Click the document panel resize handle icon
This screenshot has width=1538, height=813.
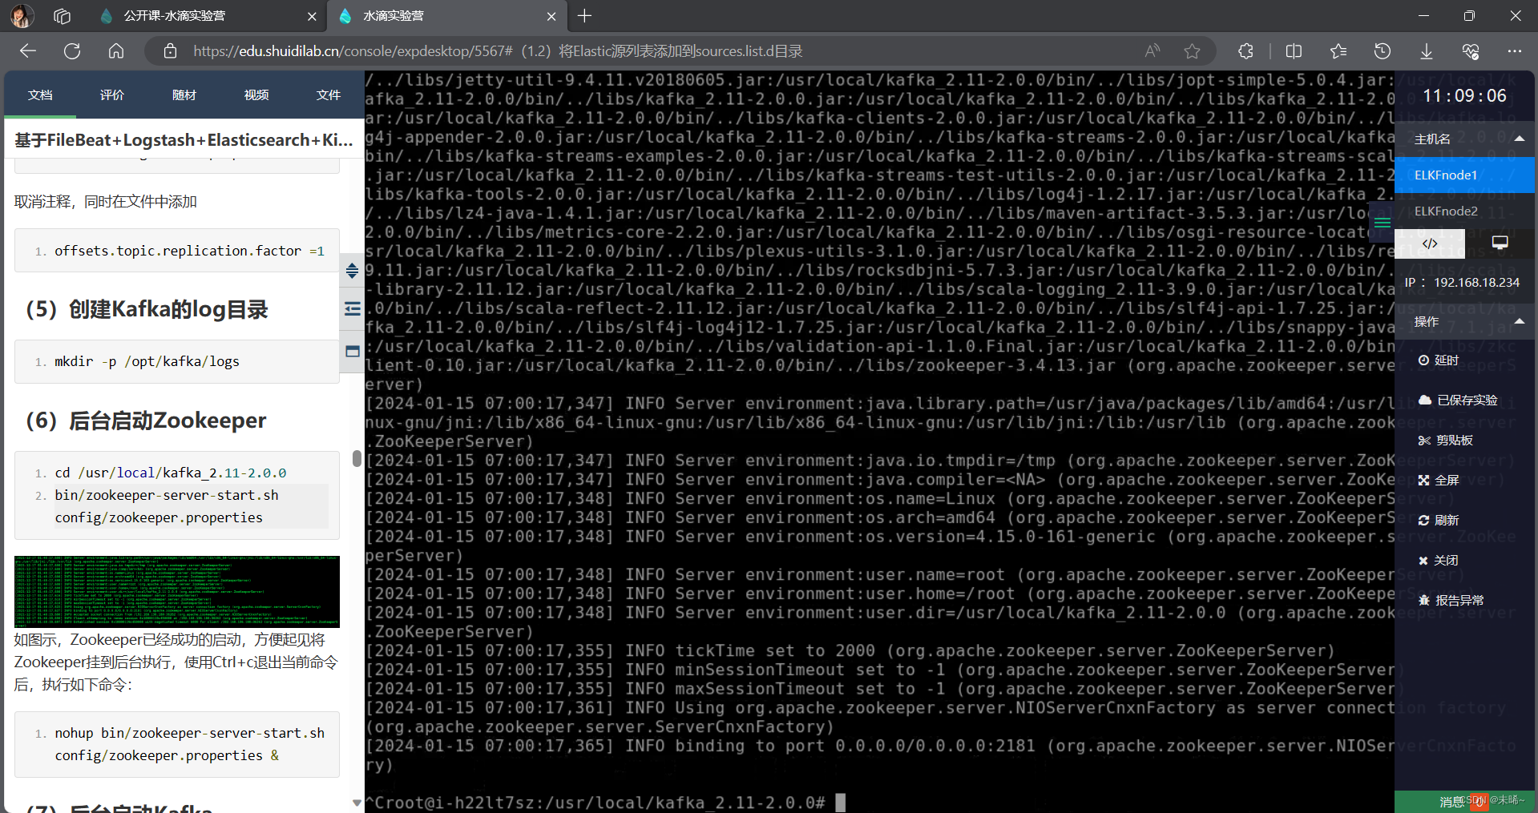coord(352,271)
